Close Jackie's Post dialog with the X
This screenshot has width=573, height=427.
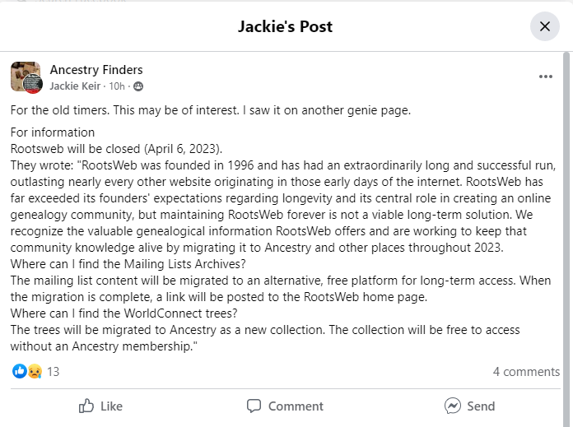(544, 26)
